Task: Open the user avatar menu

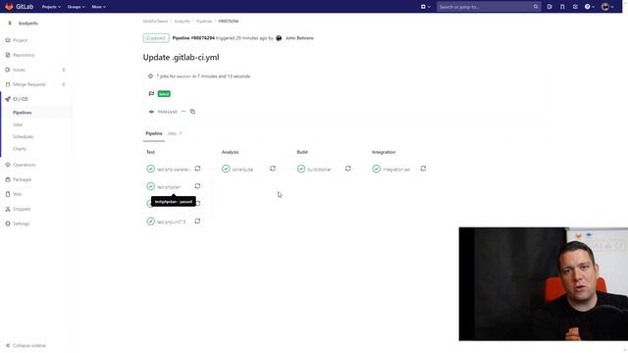Action: tap(607, 7)
